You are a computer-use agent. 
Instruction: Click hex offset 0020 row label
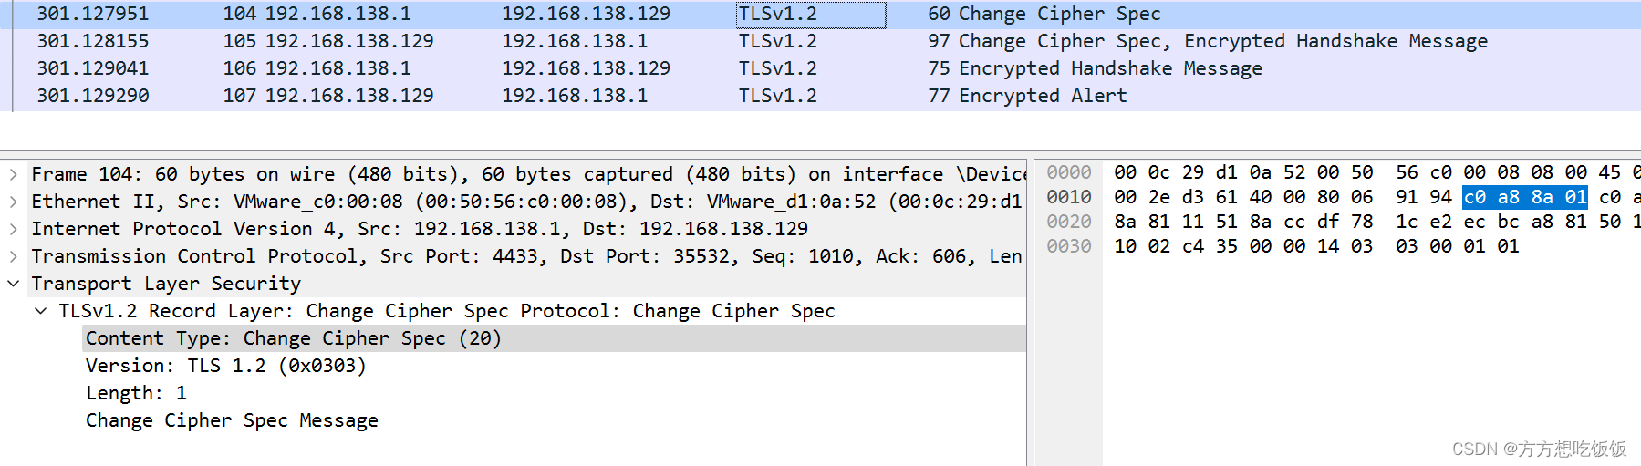pyautogui.click(x=1068, y=222)
